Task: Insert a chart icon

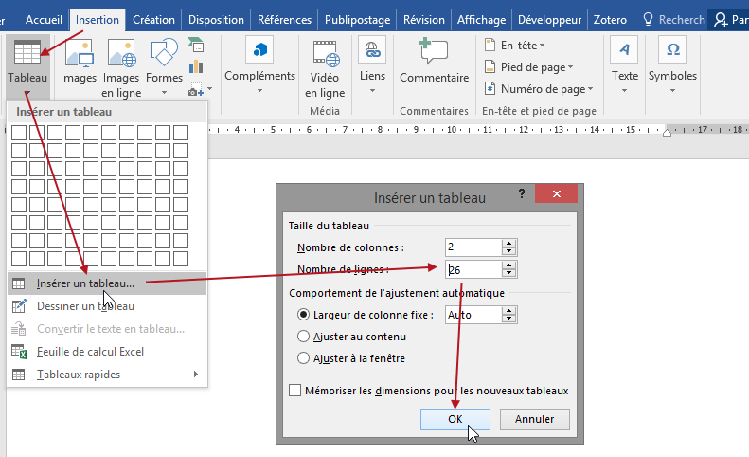Action: coord(196,66)
